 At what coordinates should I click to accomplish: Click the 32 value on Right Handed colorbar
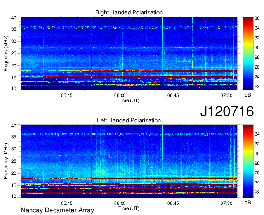pyautogui.click(x=257, y=38)
